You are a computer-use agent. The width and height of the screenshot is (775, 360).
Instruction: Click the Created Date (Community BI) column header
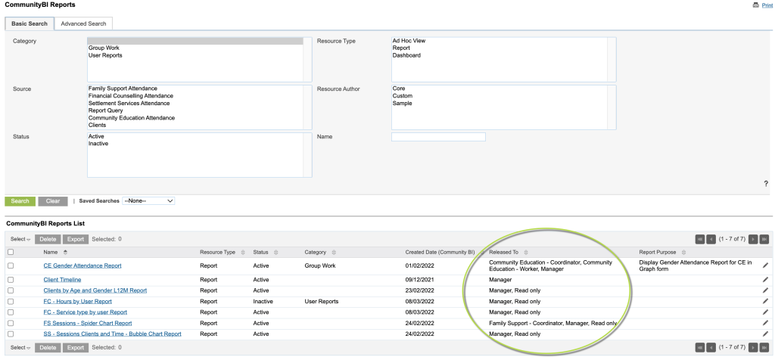tap(440, 253)
